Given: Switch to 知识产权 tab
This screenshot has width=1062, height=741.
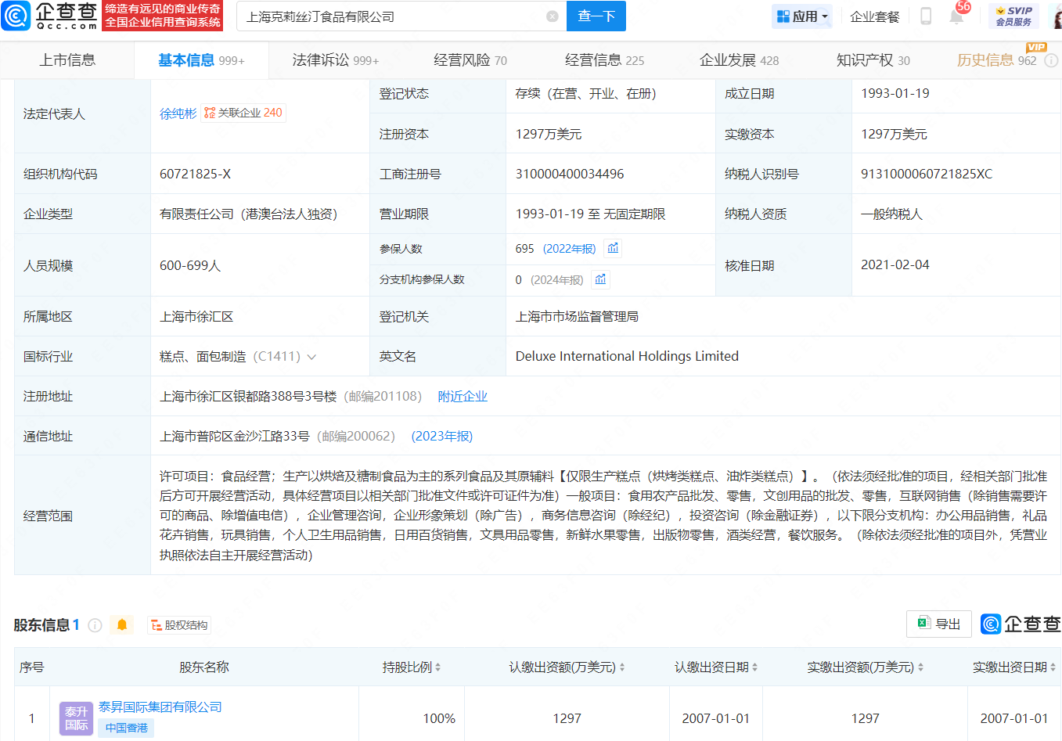Looking at the screenshot, I should [873, 60].
